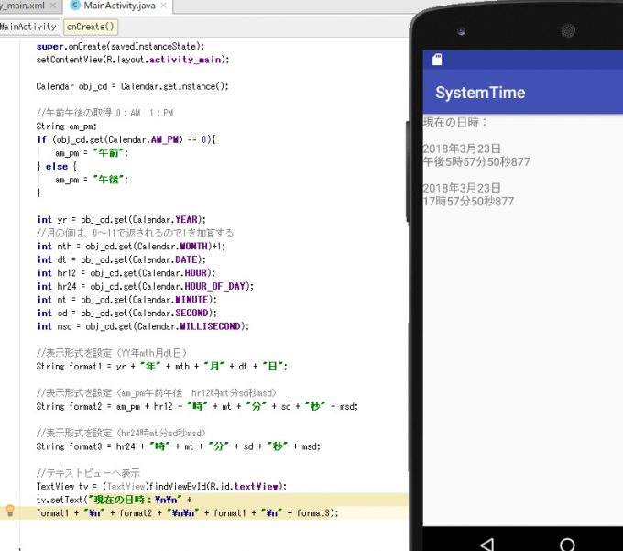Select the MainActivity breadcrumb
This screenshot has width=623, height=551.
28,27
